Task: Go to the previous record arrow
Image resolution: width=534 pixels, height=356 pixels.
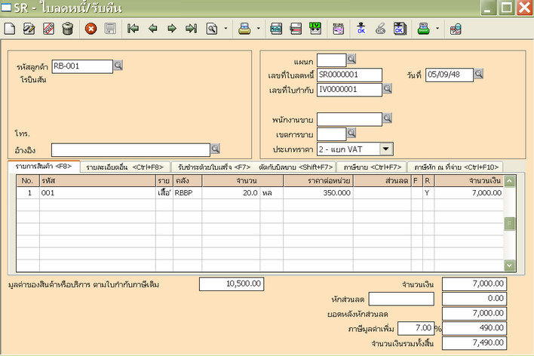Action: point(152,29)
